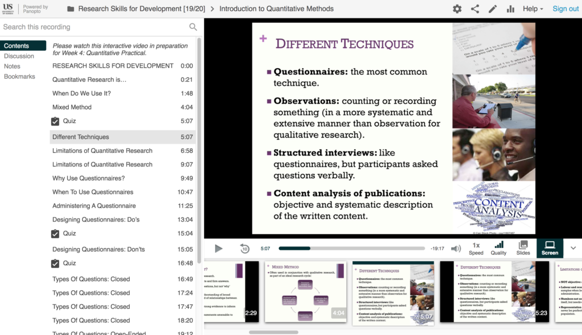Select Screen view mode

[549, 248]
